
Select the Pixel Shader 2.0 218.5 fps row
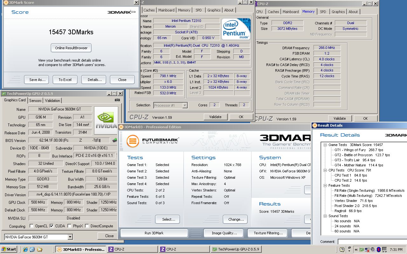(356, 206)
